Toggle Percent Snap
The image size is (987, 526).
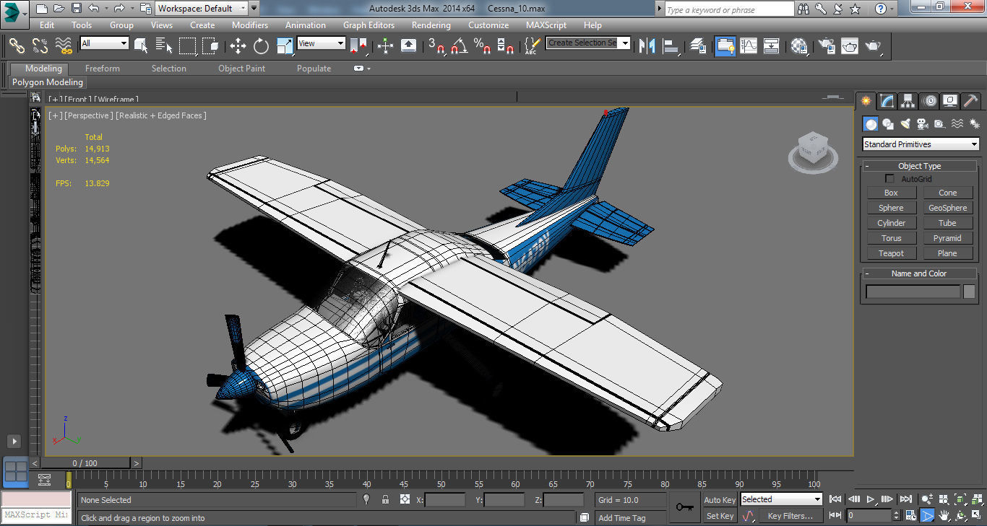click(482, 46)
